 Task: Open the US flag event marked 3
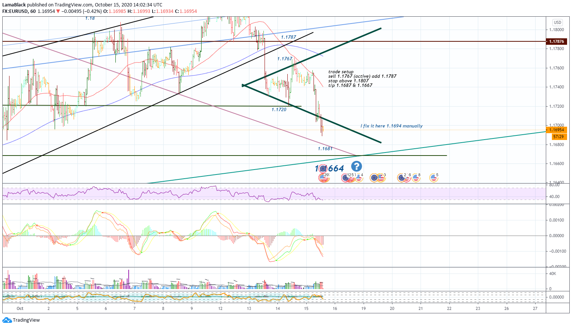coord(381,177)
